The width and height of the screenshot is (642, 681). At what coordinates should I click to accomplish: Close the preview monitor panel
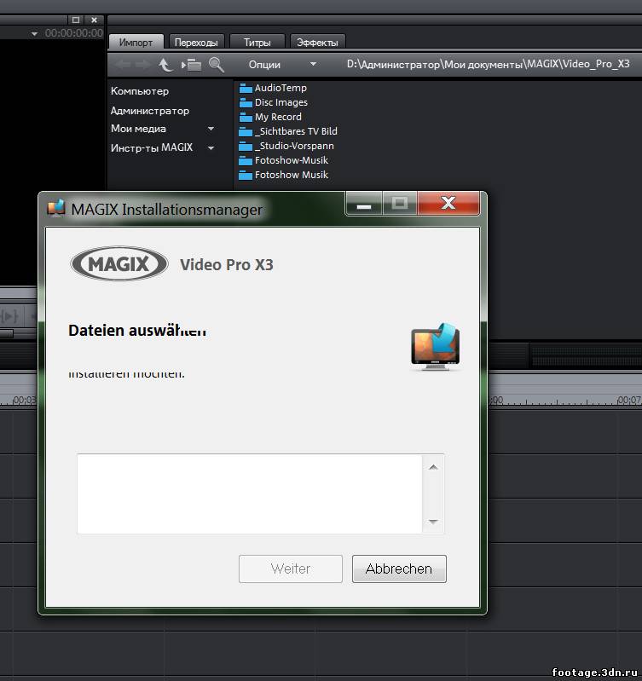click(x=94, y=20)
